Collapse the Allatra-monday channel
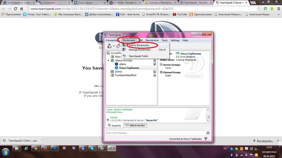The image size is (282, 158). click(108, 61)
